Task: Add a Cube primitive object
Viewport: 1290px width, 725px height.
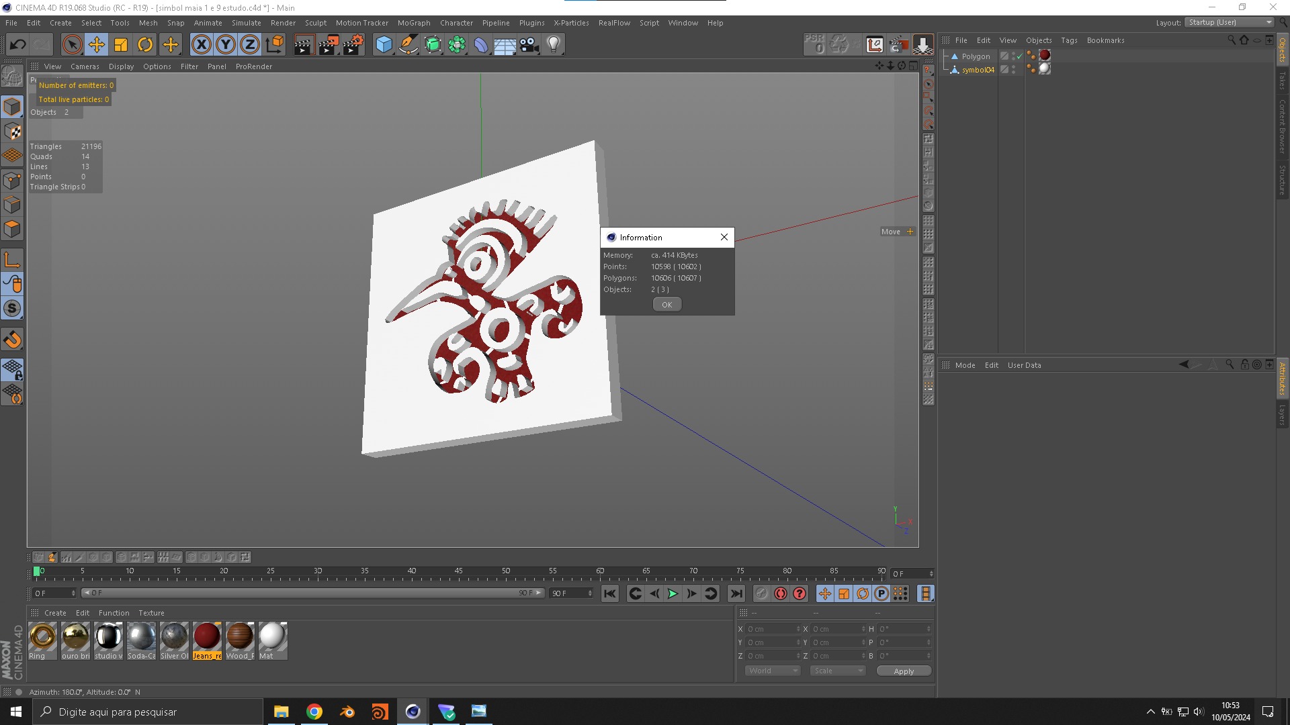Action: click(384, 45)
